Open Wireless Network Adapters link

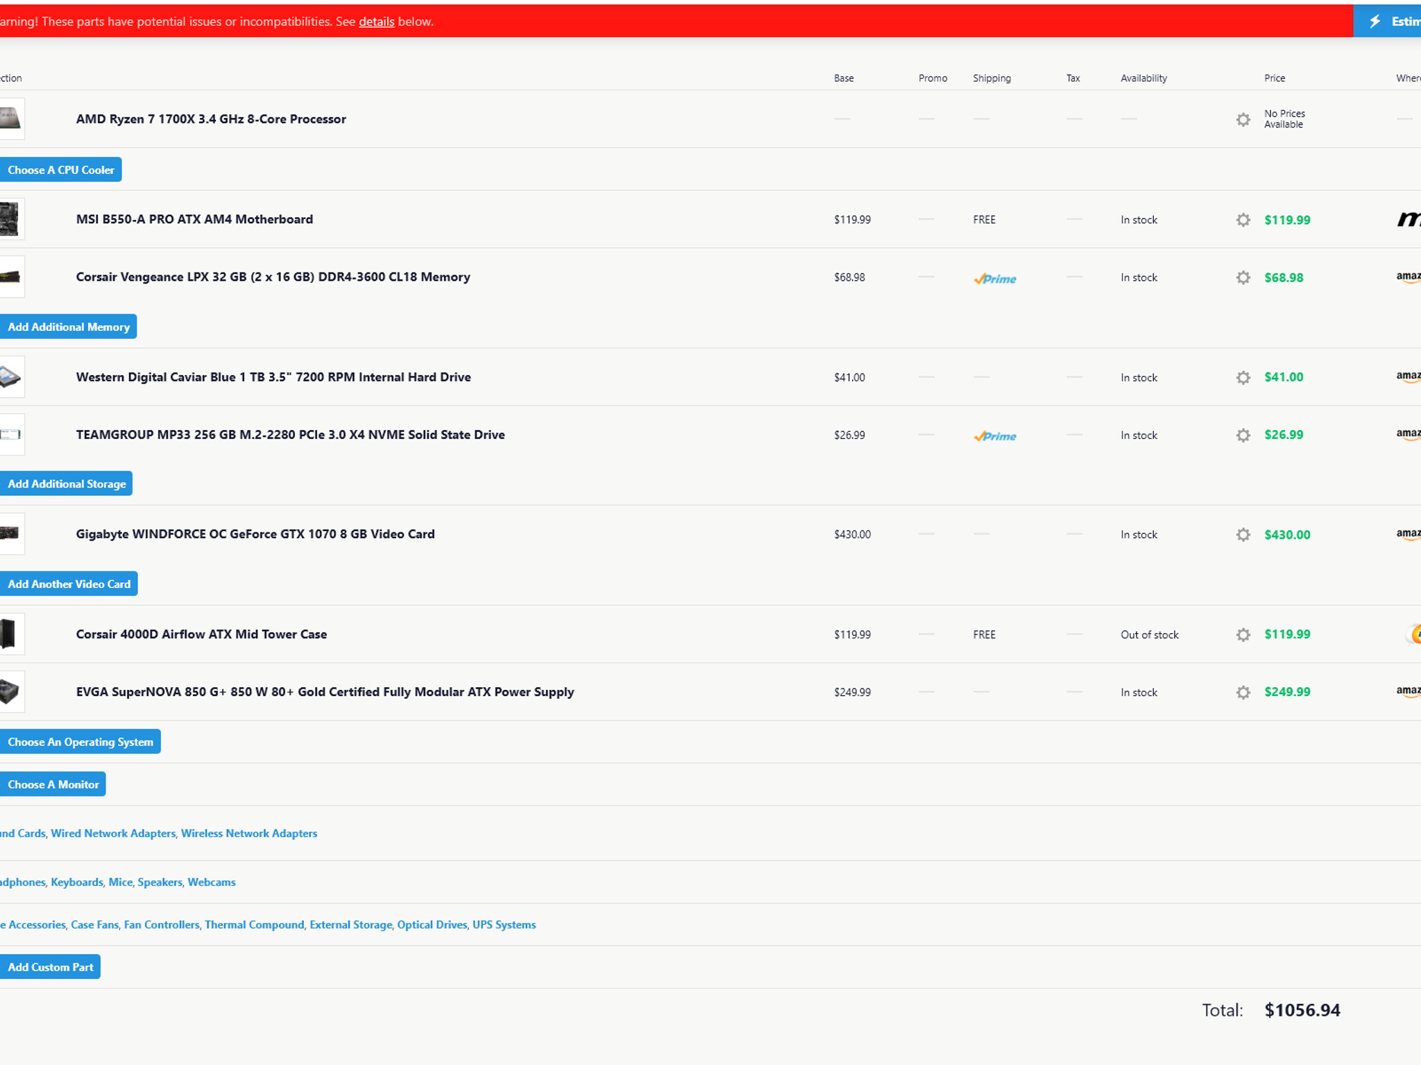coord(249,833)
